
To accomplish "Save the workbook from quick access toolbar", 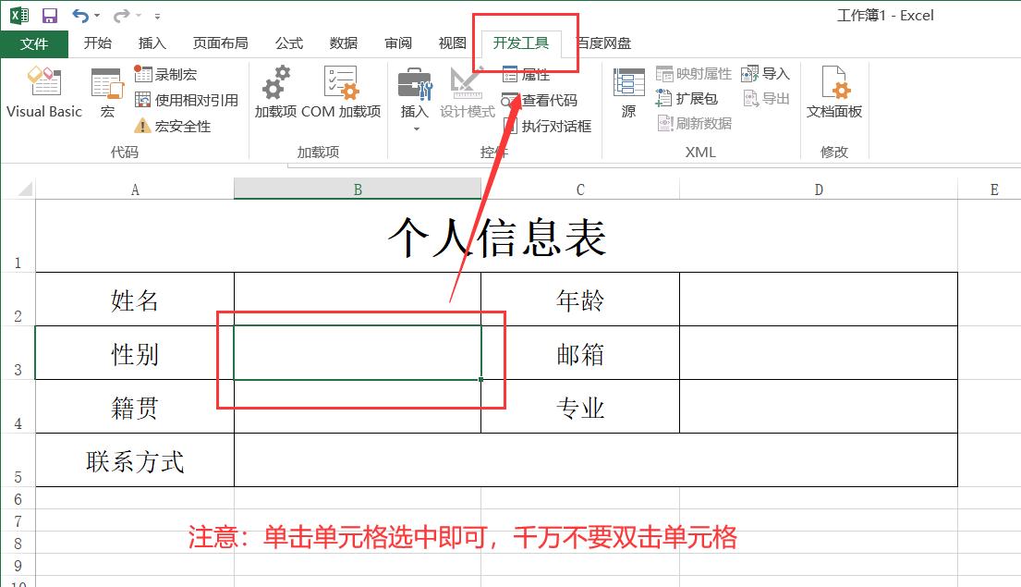I will (x=50, y=15).
